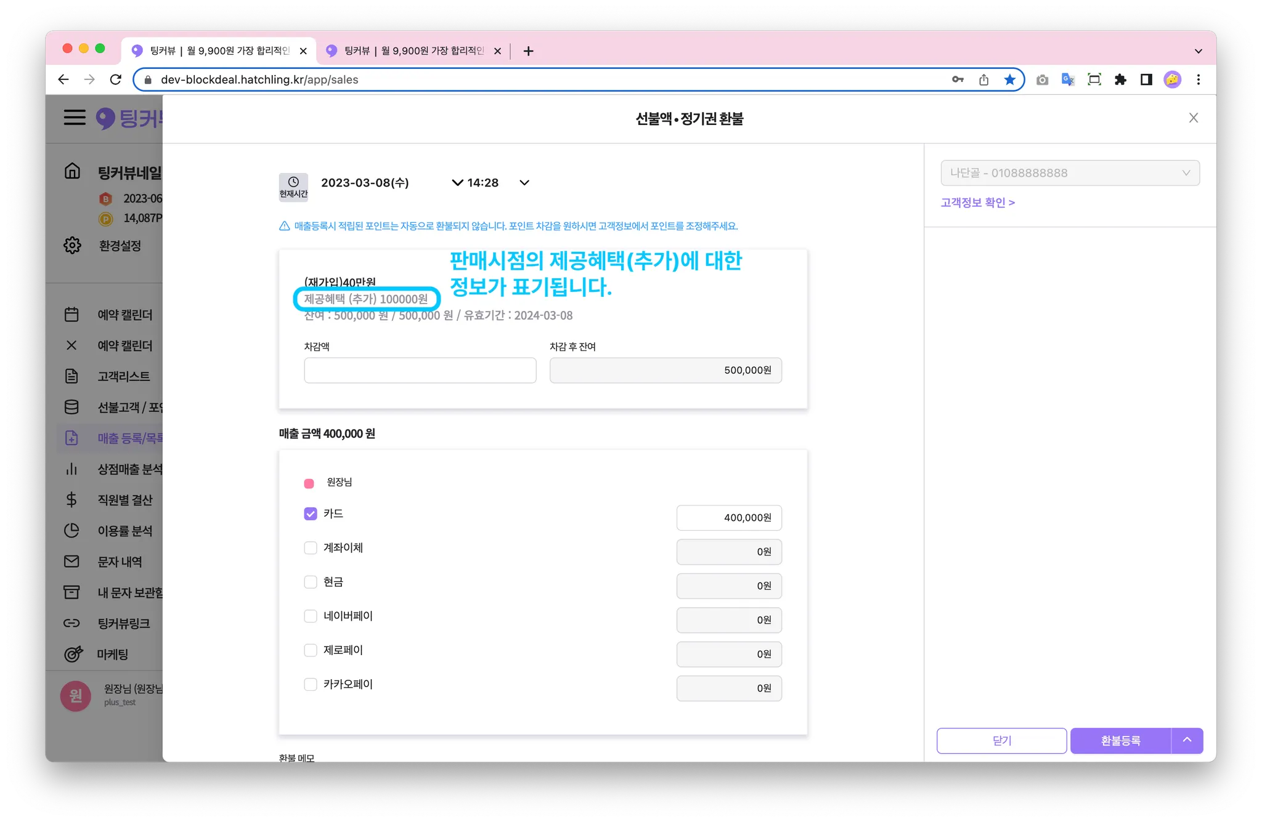Screen dimensions: 1262x822
Task: Click the Google Translate icon in toolbar
Action: pyautogui.click(x=1068, y=79)
